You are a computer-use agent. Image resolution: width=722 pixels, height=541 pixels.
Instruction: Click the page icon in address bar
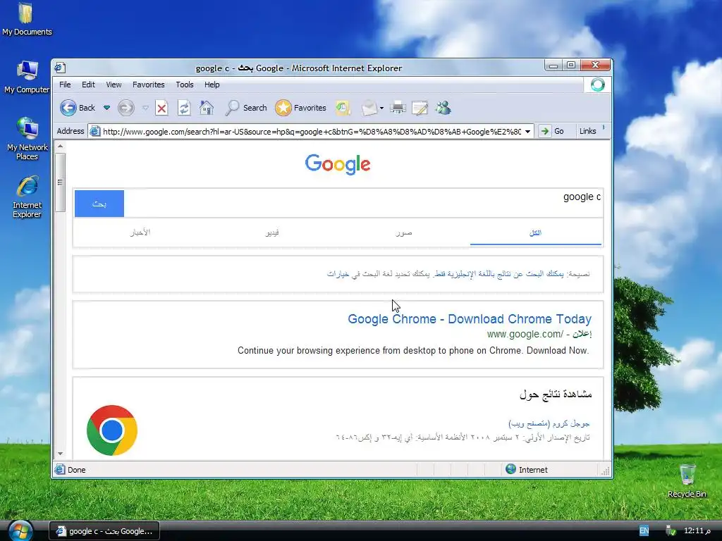(95, 132)
